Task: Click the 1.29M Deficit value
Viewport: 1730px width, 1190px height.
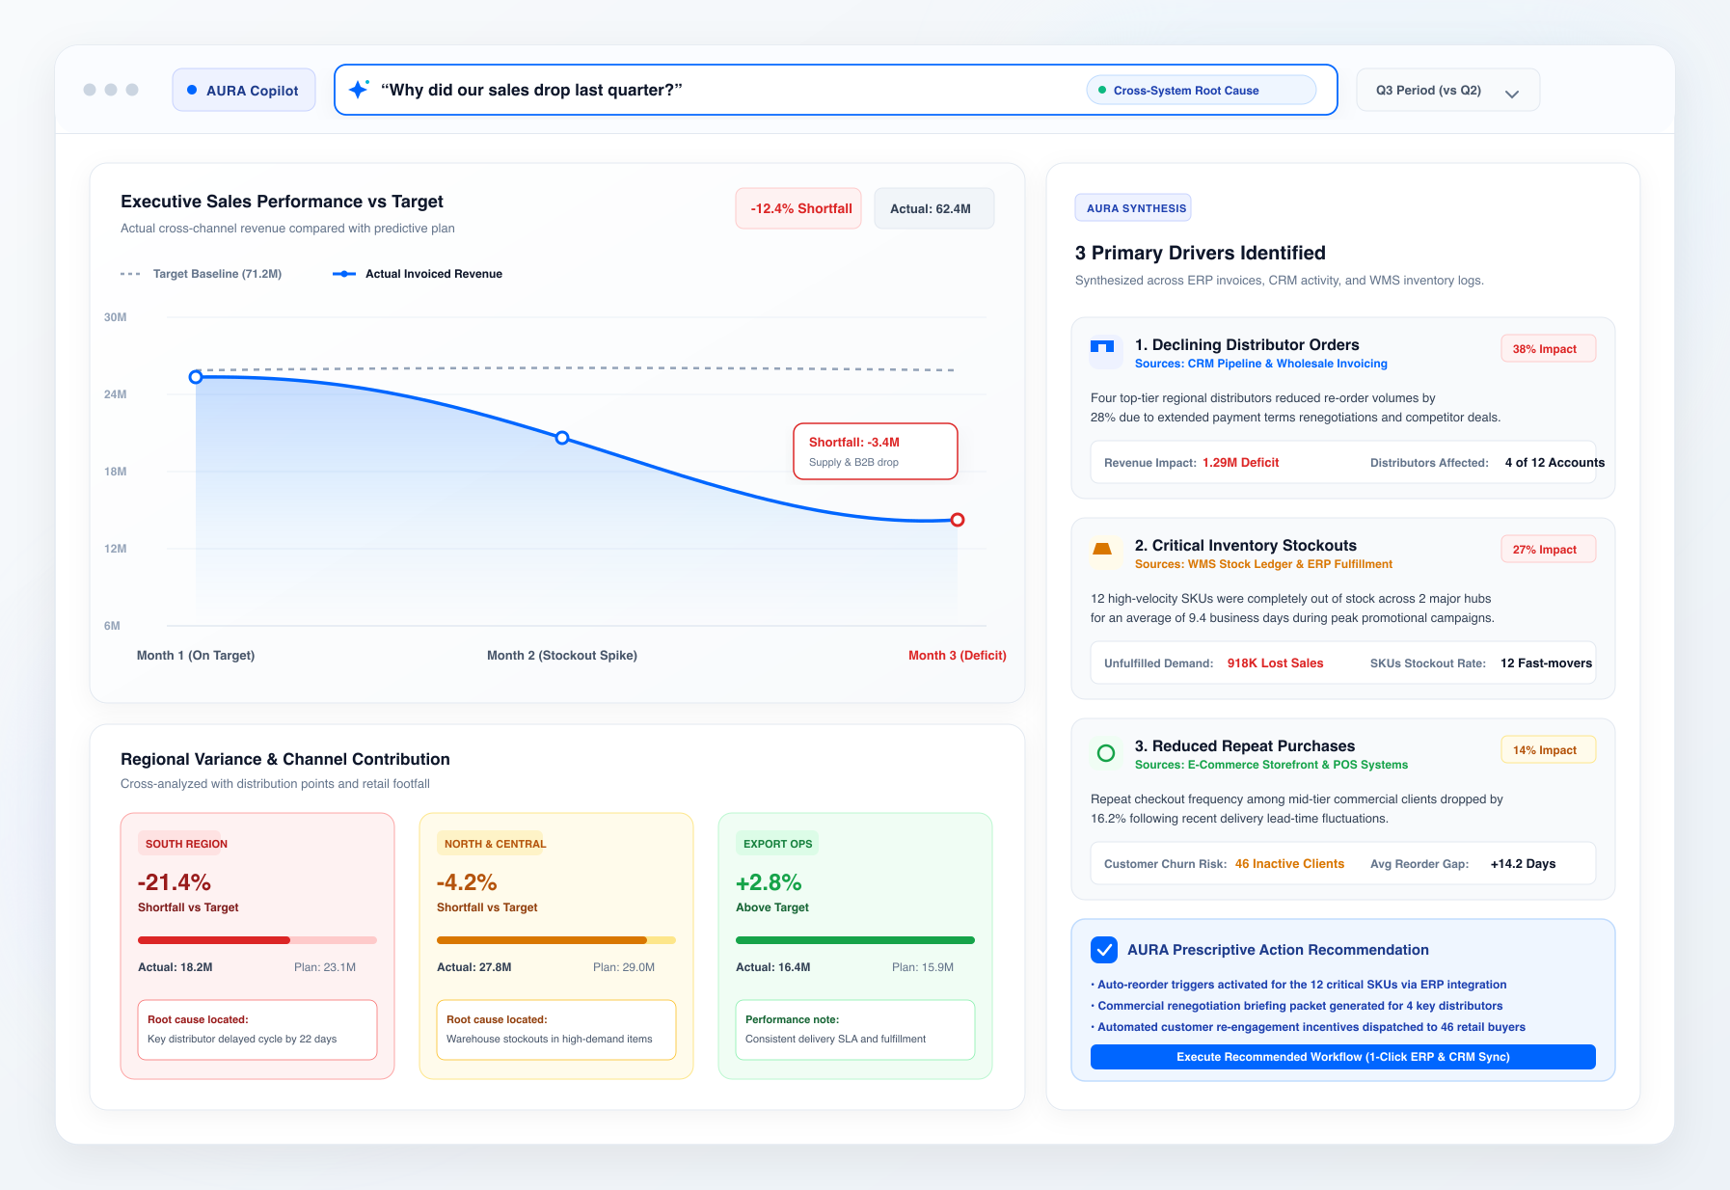Action: pos(1240,463)
